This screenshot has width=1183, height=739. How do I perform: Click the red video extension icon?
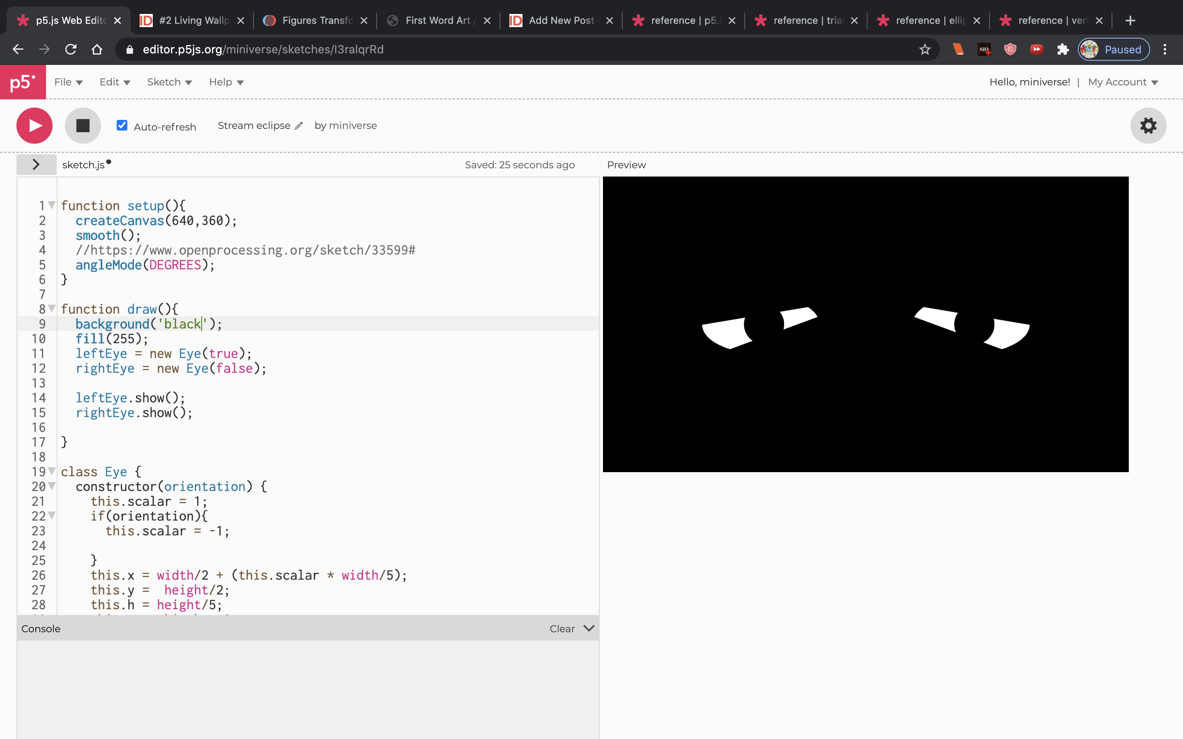point(1036,49)
